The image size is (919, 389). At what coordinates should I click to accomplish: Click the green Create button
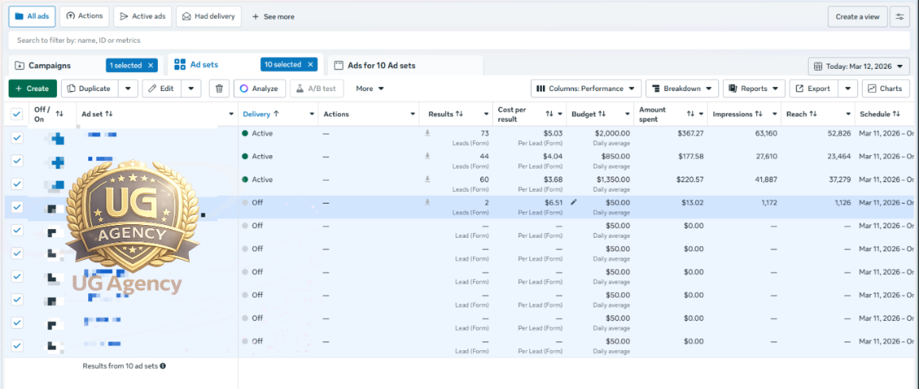pyautogui.click(x=33, y=88)
